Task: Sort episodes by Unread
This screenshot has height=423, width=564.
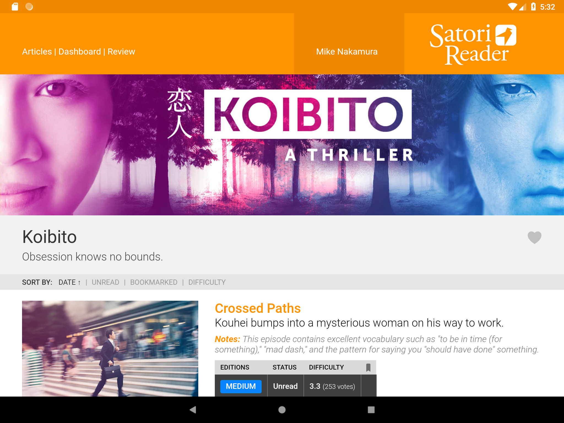Action: pos(105,282)
